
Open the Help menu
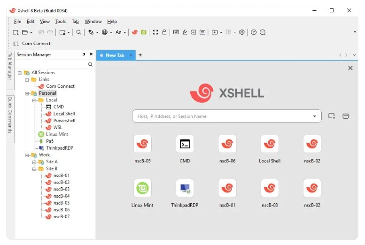(x=112, y=22)
